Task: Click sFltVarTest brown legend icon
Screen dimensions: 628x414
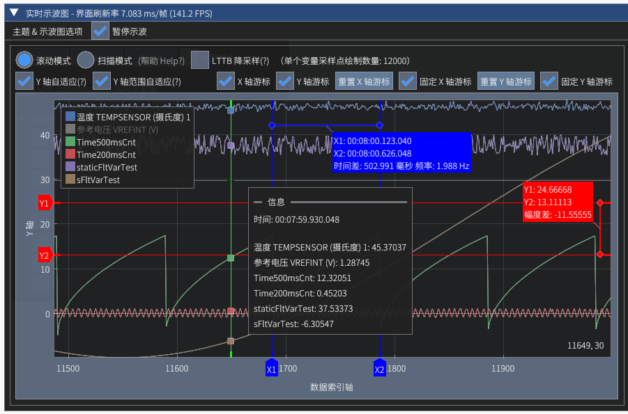Action: click(x=70, y=180)
